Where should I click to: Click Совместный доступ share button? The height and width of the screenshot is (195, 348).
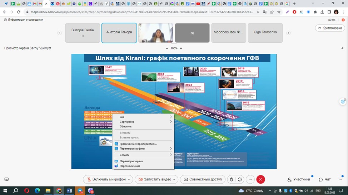click(x=203, y=179)
